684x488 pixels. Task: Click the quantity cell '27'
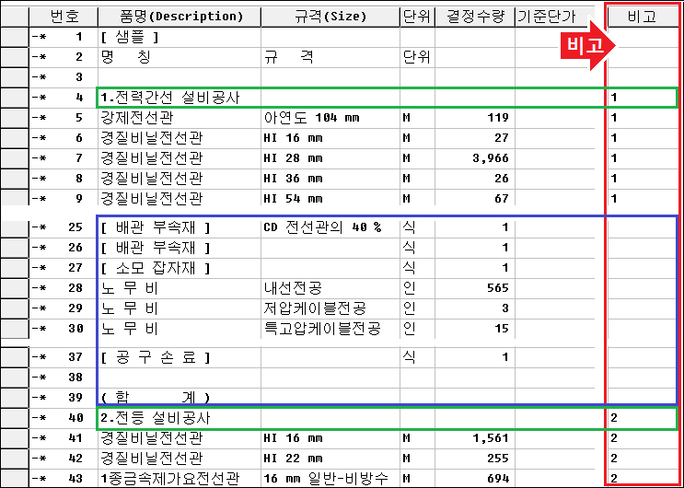[475, 138]
